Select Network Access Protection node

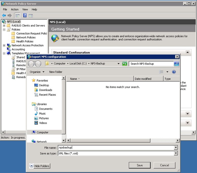point(28,45)
